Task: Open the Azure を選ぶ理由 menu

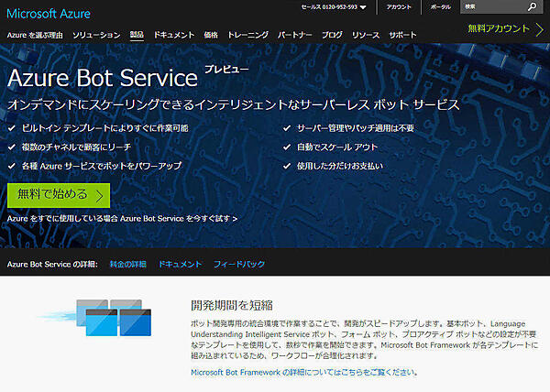Action: (x=35, y=35)
